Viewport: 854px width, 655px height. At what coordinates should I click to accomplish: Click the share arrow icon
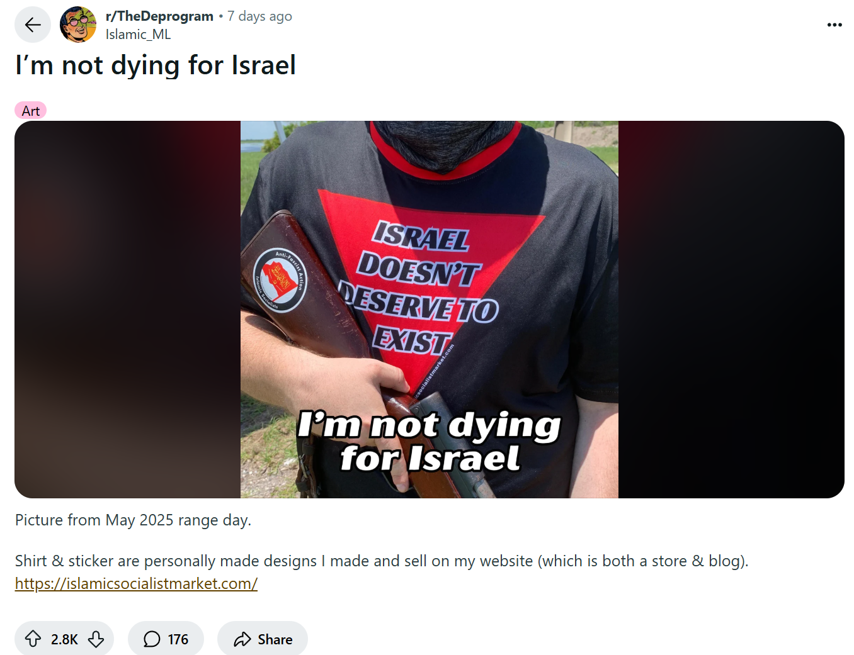tap(242, 639)
